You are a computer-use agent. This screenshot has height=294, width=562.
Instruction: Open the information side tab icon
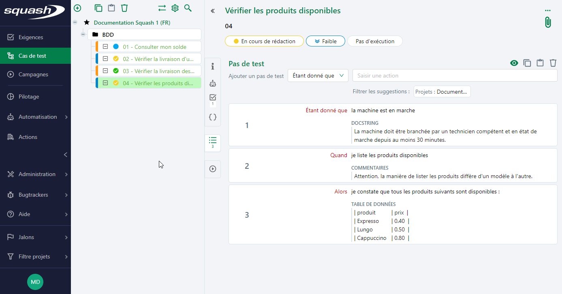click(213, 66)
